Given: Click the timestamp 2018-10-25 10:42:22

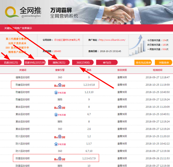Looking at the screenshot, I should click(158, 143).
